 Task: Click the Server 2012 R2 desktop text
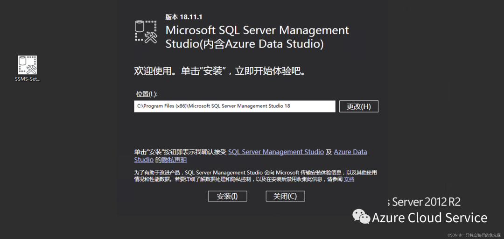[426, 202]
